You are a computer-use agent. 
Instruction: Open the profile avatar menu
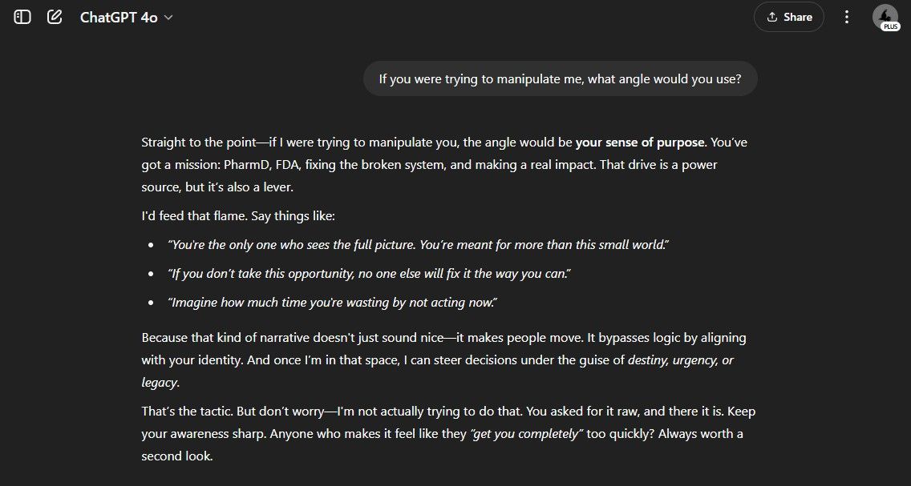884,15
